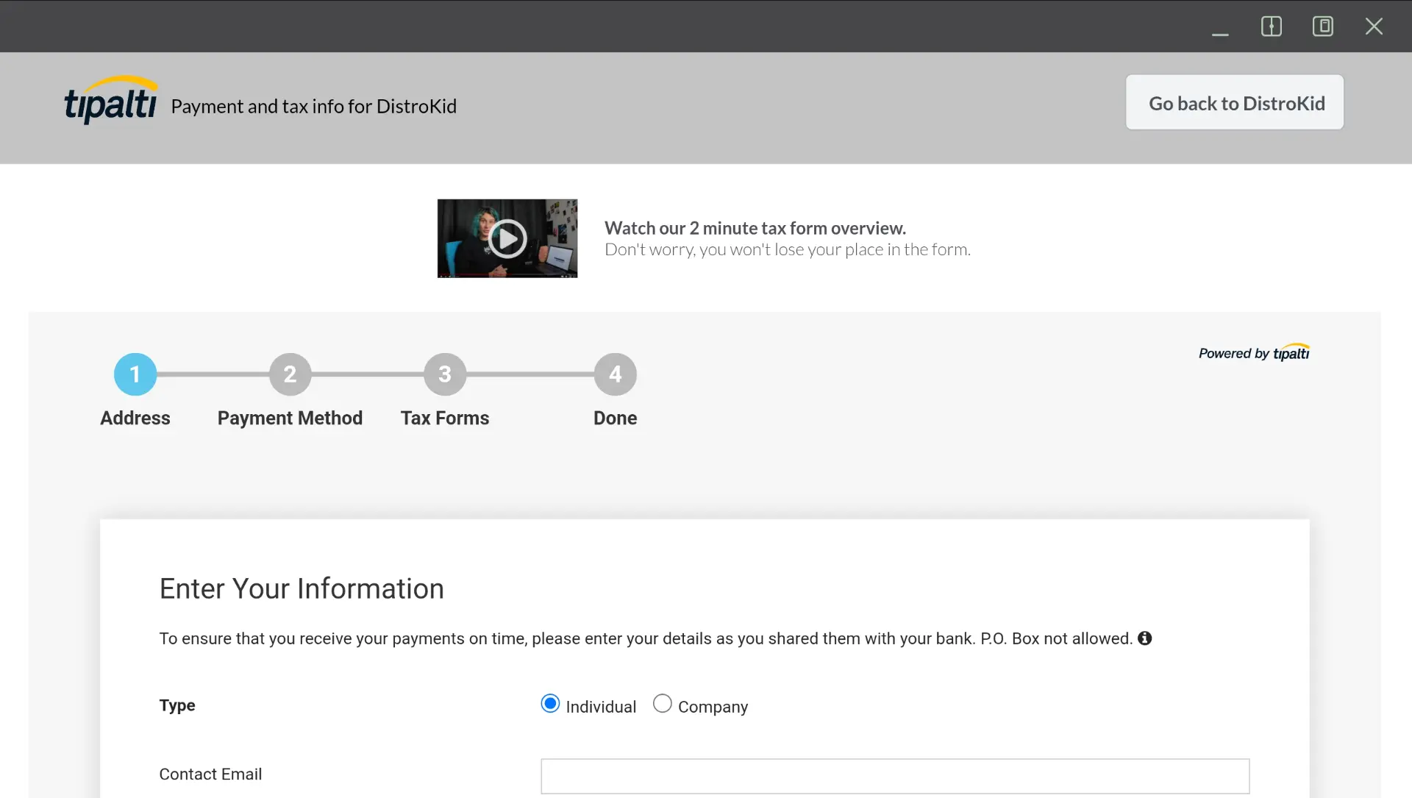The width and height of the screenshot is (1412, 798).
Task: Choose the Company type radio button
Action: pyautogui.click(x=662, y=704)
